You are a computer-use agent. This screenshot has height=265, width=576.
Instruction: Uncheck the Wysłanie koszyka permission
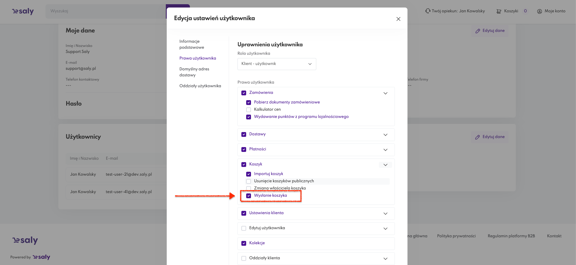tap(249, 196)
